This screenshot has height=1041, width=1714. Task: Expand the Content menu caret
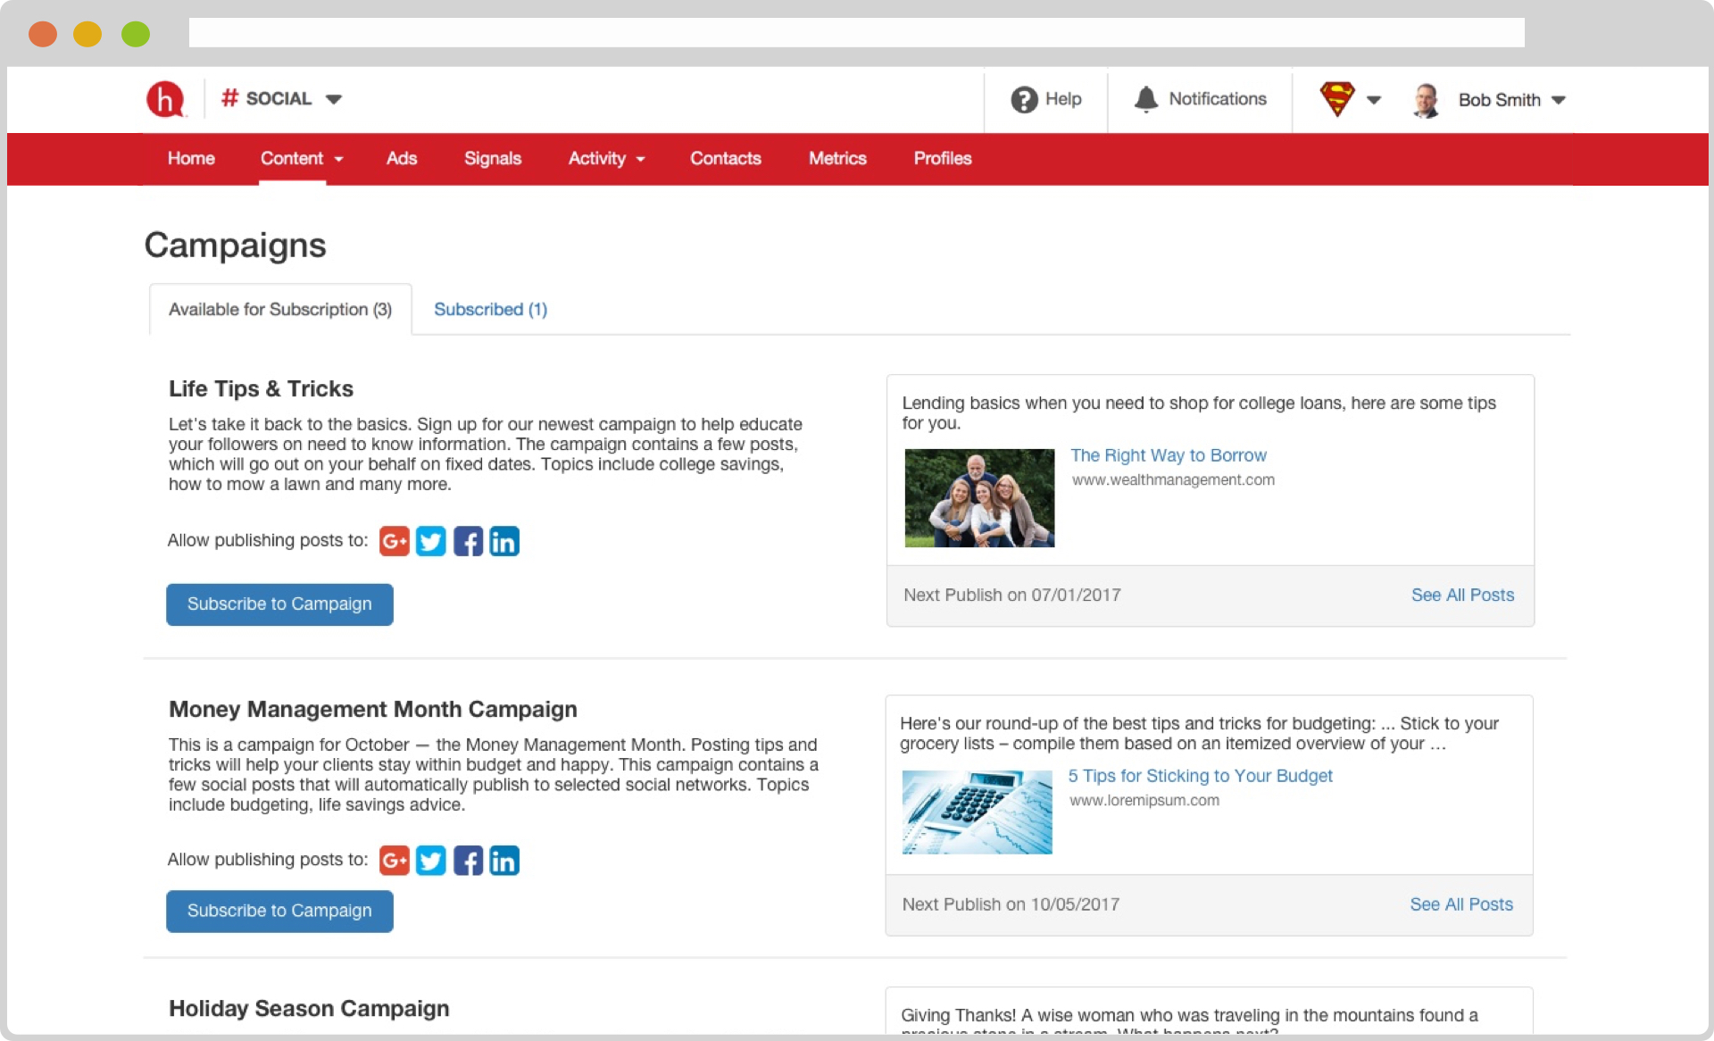[x=339, y=159]
